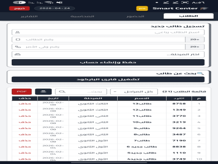218x164 pixels.
Task: Export the student list with PDF button
Action: [22, 91]
